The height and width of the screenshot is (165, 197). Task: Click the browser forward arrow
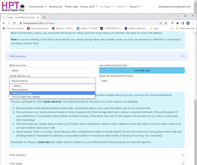9,23
